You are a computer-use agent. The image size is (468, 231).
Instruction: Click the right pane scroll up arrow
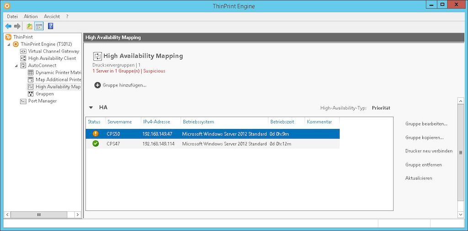pos(461,101)
